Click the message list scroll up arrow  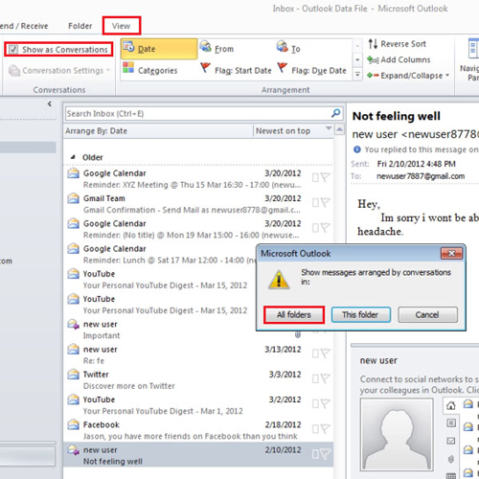pos(339,129)
